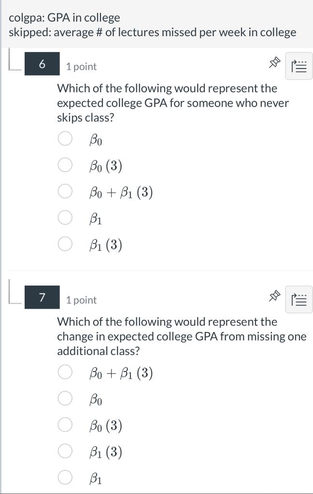Viewport: 313px width, 494px height.
Task: Click the 1 point label on question 6
Action: (x=80, y=67)
